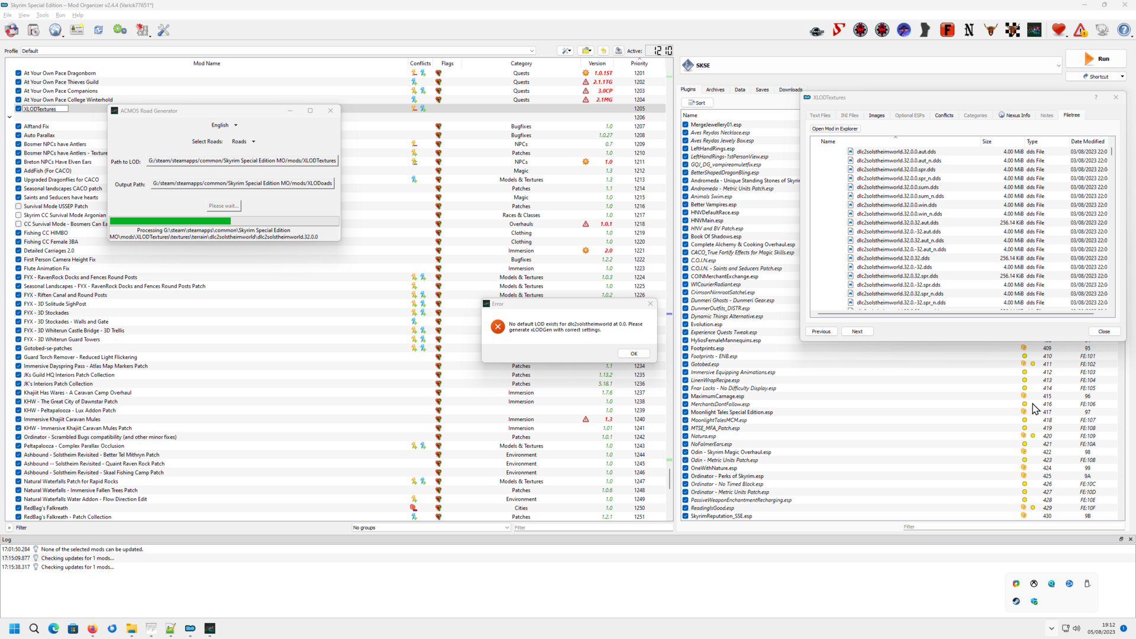The image size is (1136, 639).
Task: Open the profiles ID card icon
Action: pos(77,30)
